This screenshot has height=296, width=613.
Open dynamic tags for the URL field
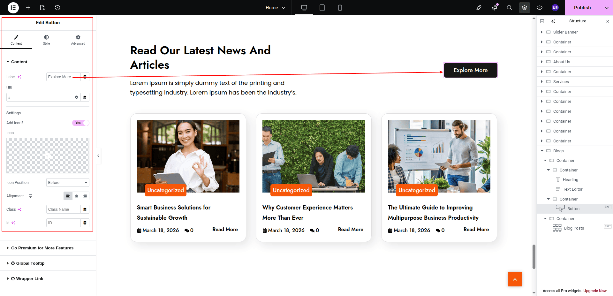click(x=85, y=97)
